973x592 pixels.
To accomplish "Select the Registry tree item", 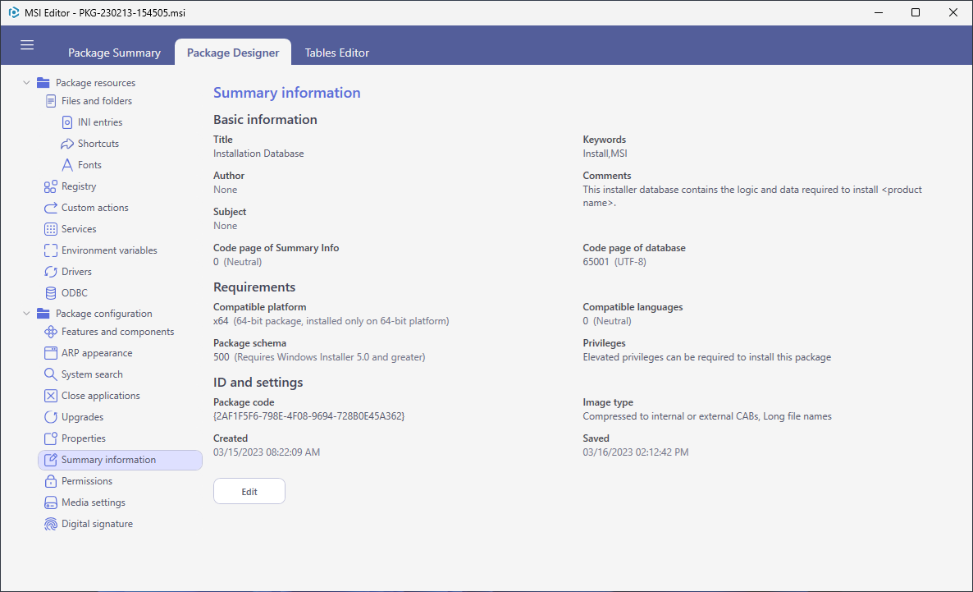I will click(79, 186).
